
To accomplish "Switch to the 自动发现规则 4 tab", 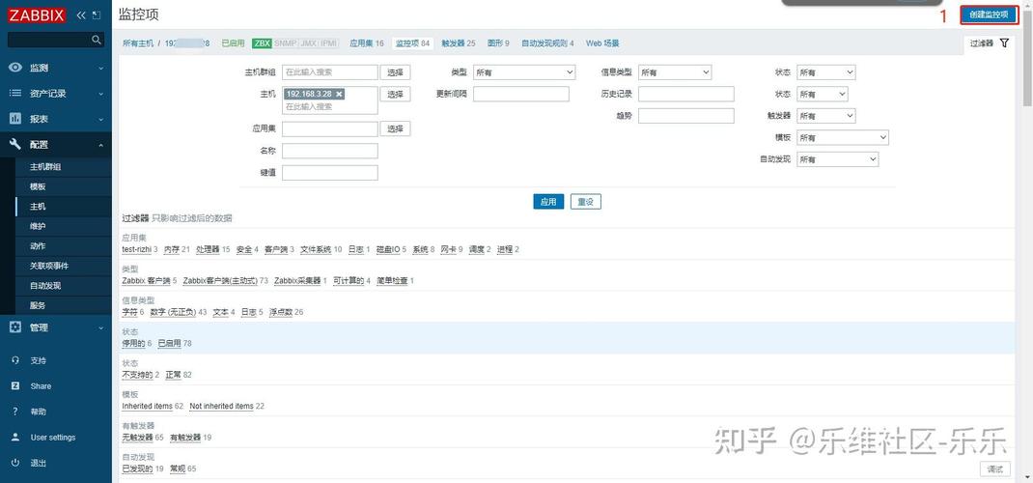I will pos(547,43).
